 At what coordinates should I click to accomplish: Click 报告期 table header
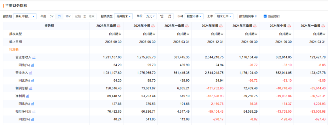point(49,26)
